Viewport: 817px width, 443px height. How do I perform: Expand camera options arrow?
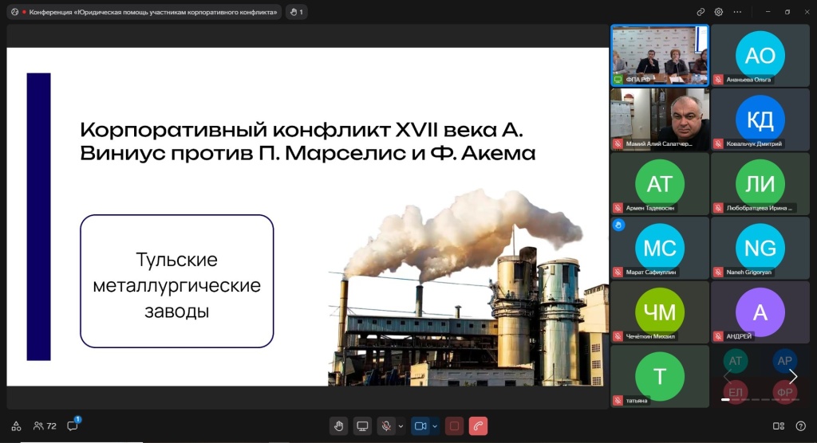point(435,426)
